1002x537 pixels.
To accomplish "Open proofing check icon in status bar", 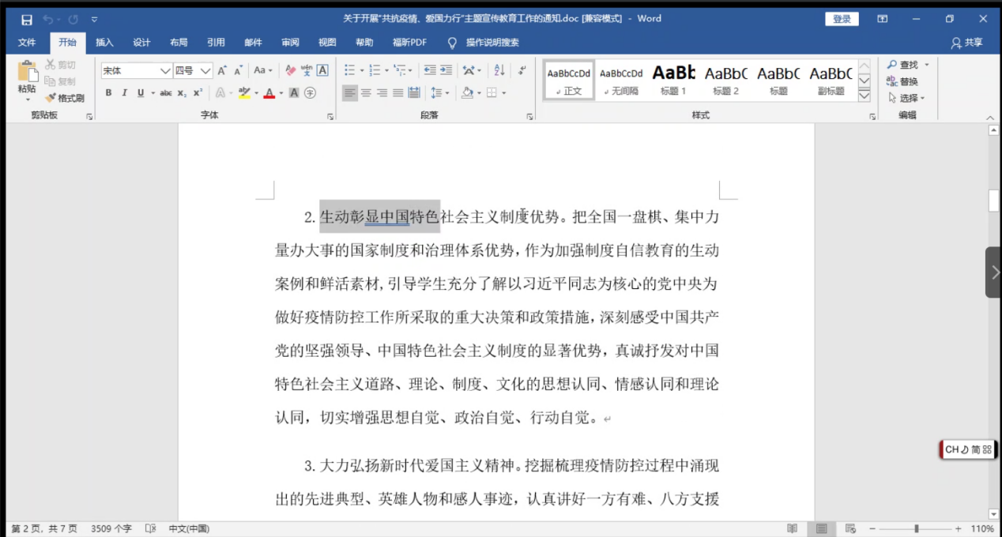I will click(x=152, y=528).
